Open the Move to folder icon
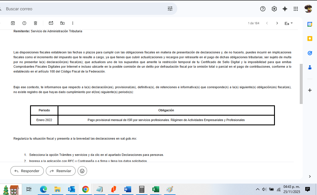317x195 pixels. tap(62, 23)
